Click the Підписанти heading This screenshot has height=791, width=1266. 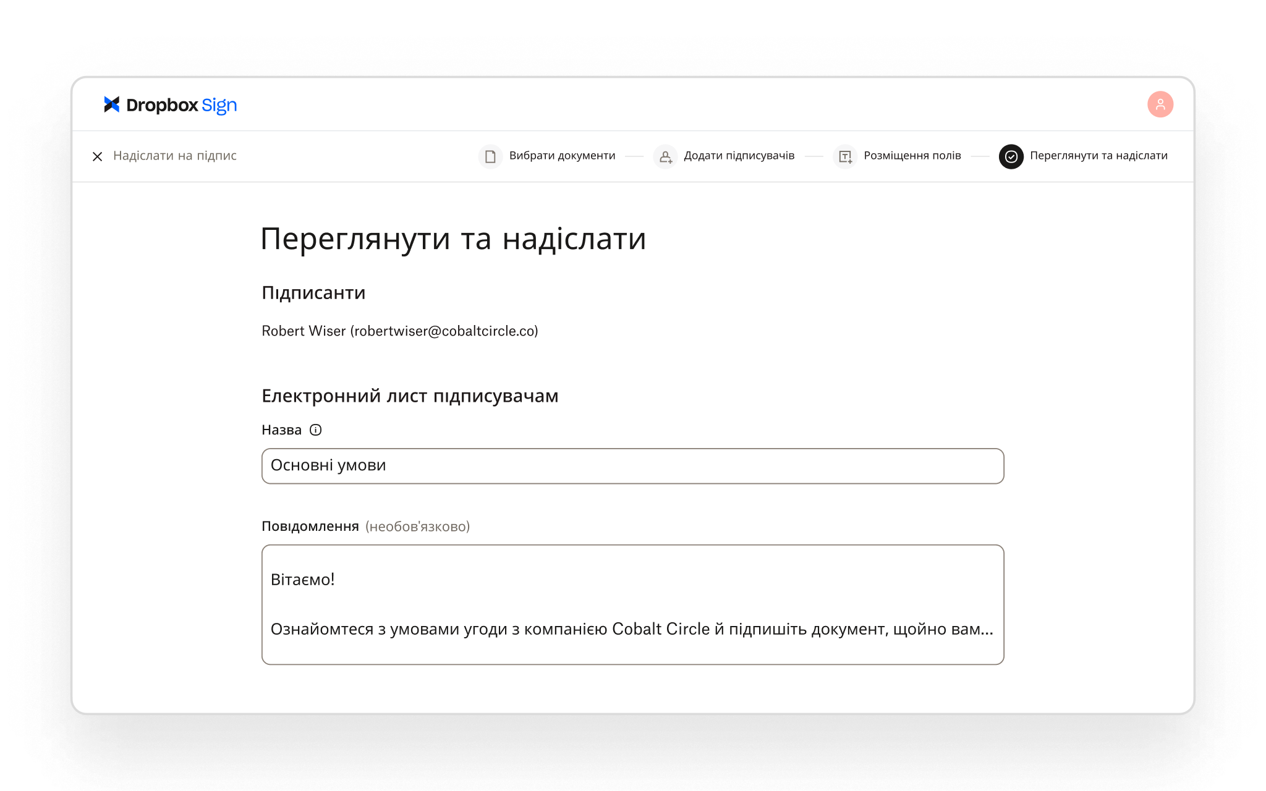tap(313, 293)
